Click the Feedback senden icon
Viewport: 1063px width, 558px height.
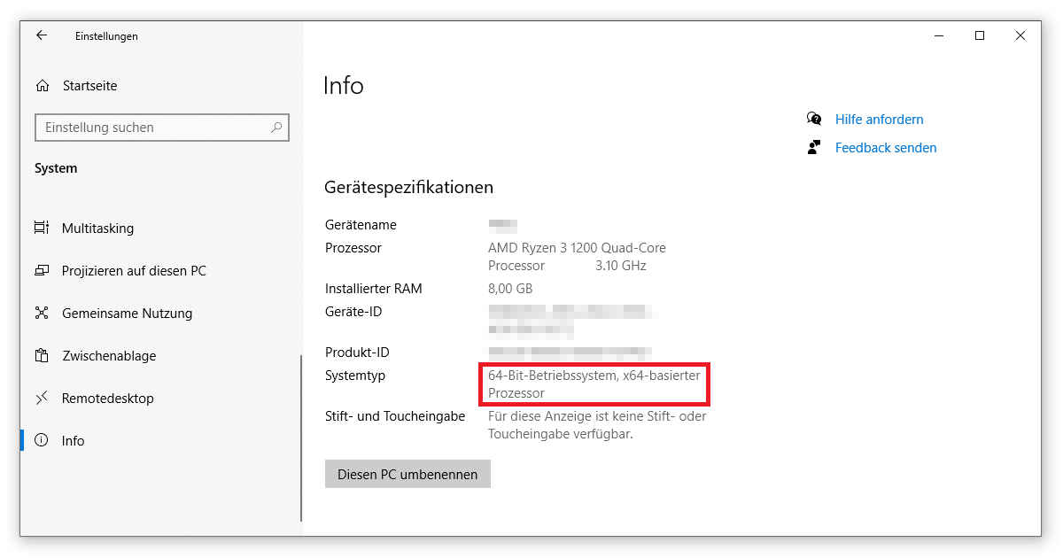[813, 147]
